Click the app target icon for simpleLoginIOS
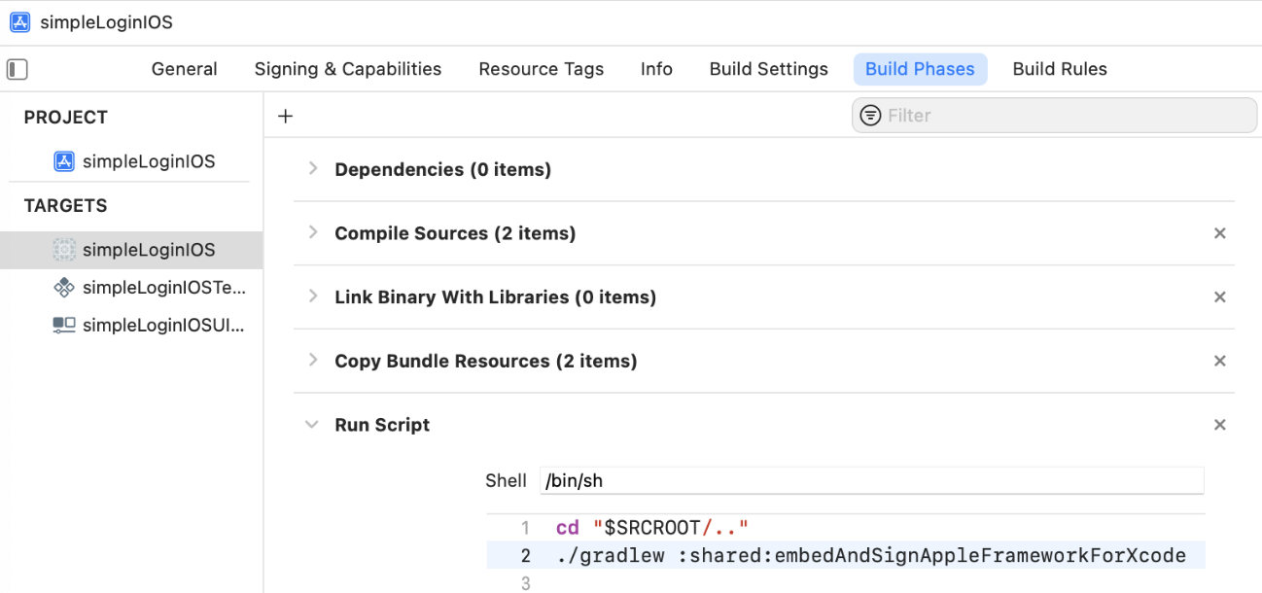Viewport: 1262px width, 593px height. [x=64, y=250]
